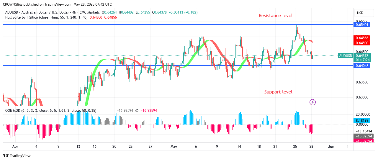Click the red 0.64800 price label

(362, 43)
